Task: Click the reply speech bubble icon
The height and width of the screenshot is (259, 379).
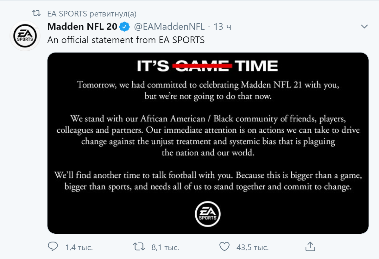Action: coord(53,247)
